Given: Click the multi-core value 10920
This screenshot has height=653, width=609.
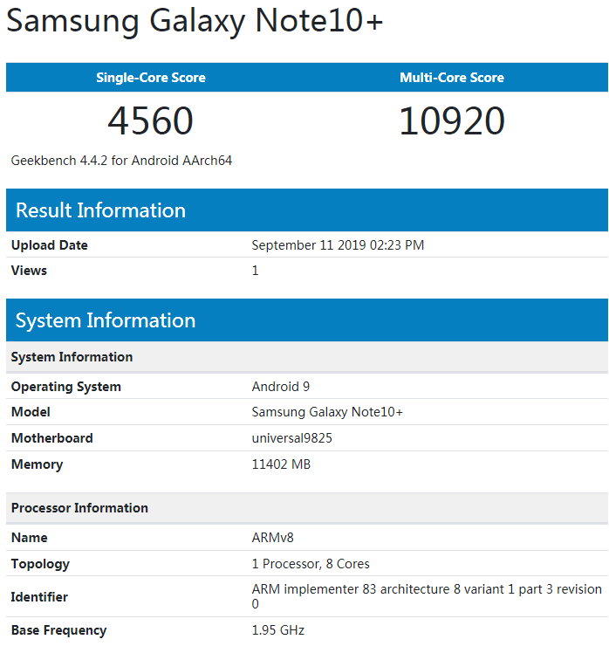Looking at the screenshot, I should pyautogui.click(x=452, y=120).
